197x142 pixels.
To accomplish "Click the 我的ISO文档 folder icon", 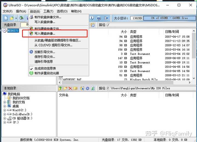I will pyautogui.click(x=9, y=98).
